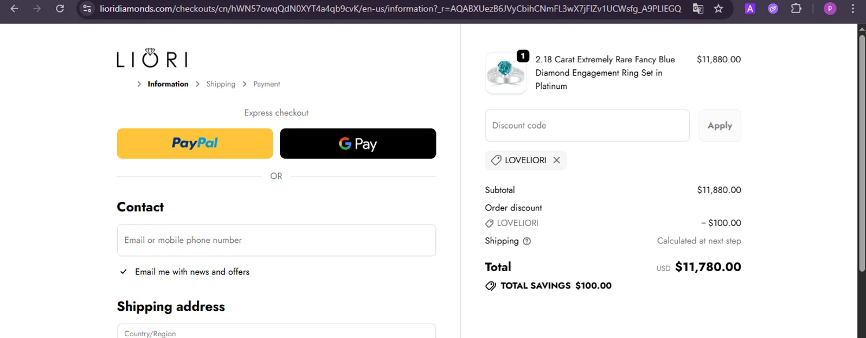Viewport: 866px width, 338px height.
Task: Go forward in browser history
Action: click(37, 9)
